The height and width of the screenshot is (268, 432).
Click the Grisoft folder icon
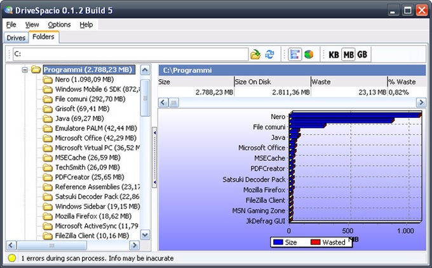pyautogui.click(x=48, y=109)
